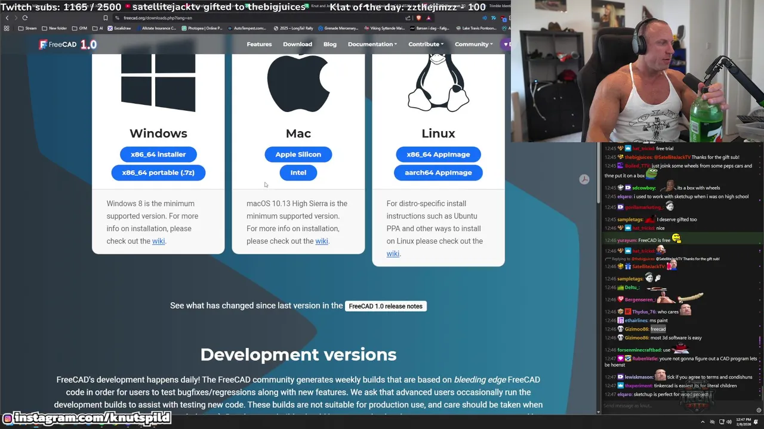Click the bookmark page icon beside address bar

[106, 18]
